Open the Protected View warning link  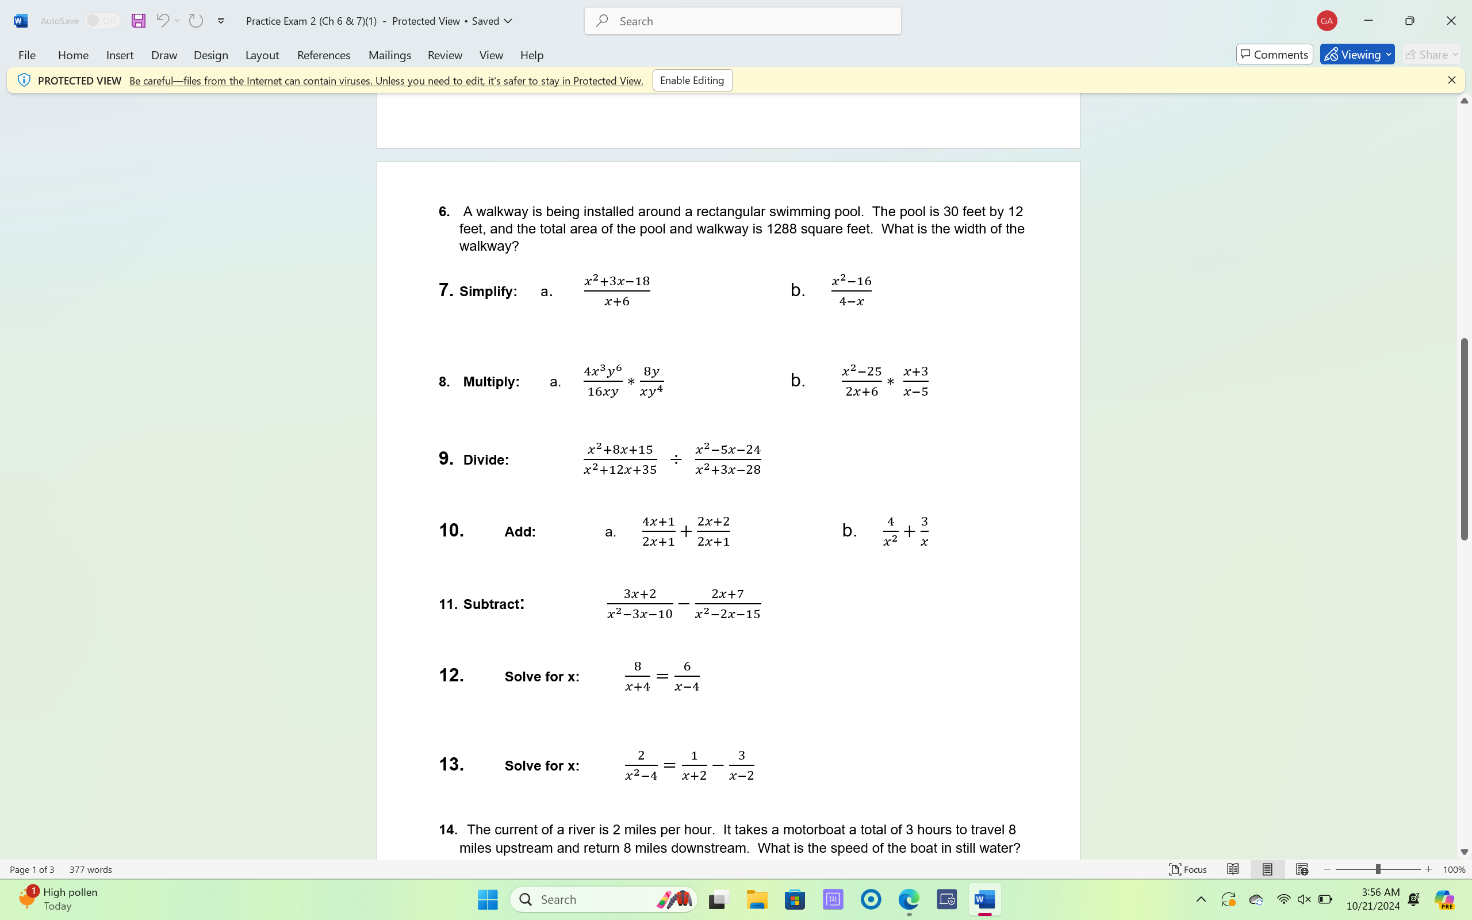click(386, 80)
